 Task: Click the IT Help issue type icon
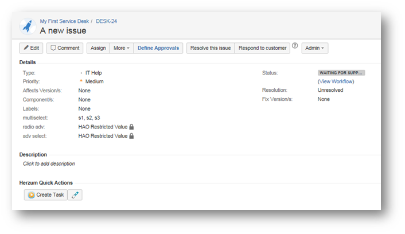(81, 73)
